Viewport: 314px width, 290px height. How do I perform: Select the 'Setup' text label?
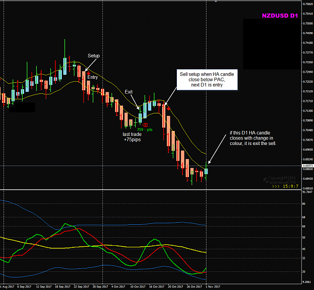pyautogui.click(x=93, y=56)
